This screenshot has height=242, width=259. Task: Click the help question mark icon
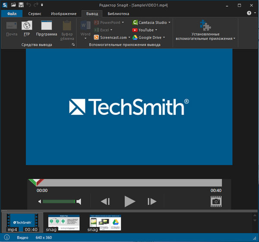click(x=249, y=13)
